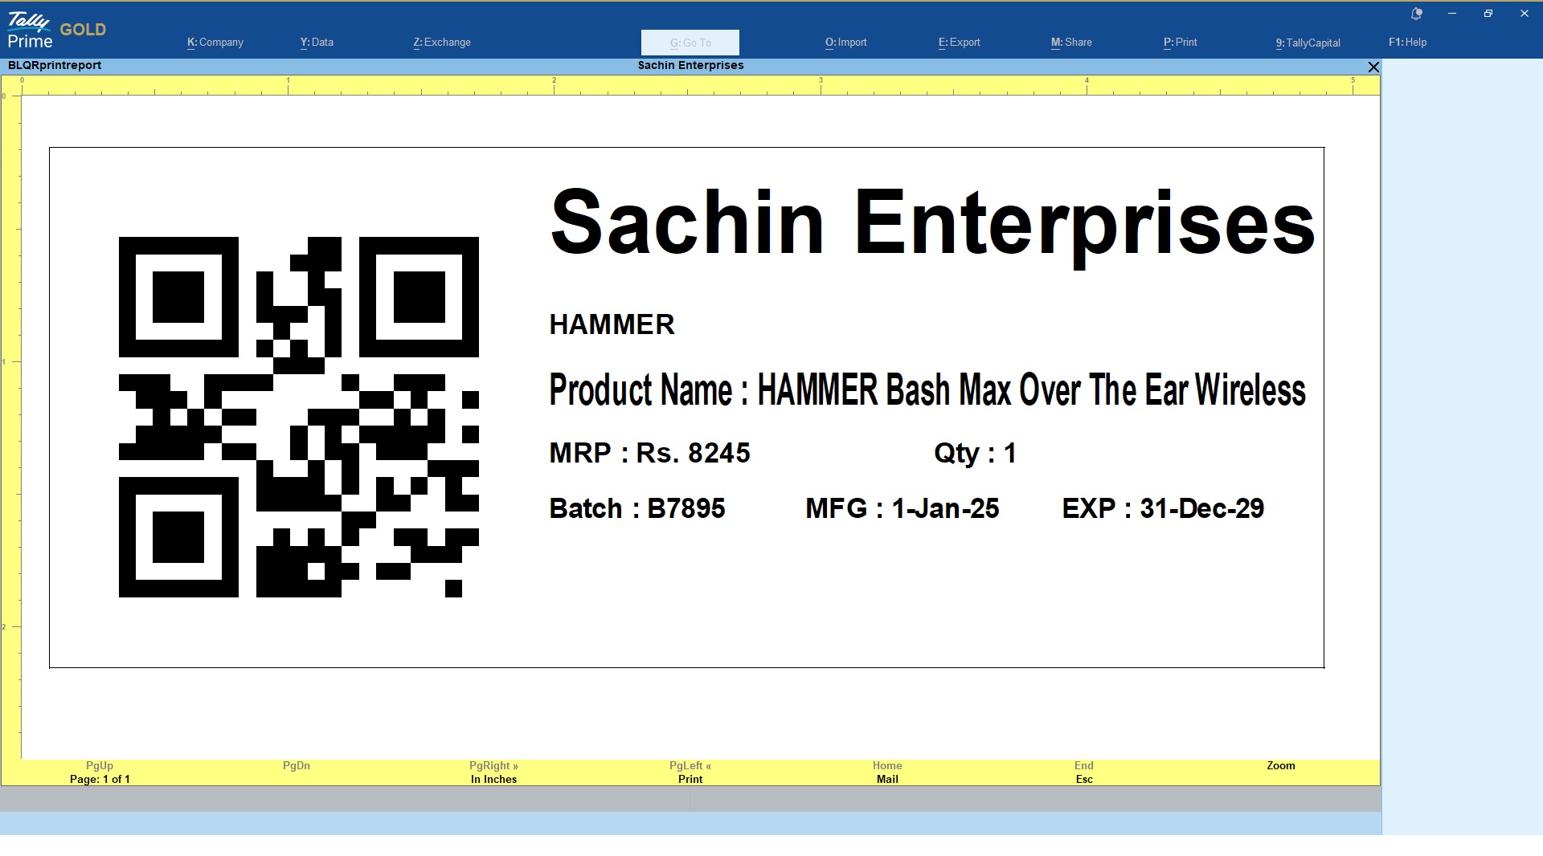Click the TallyPrime Gold logo
1543x856 pixels.
pyautogui.click(x=56, y=31)
